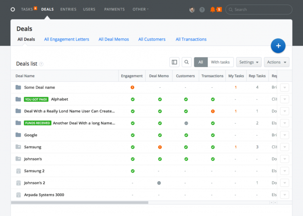Click the My Tasks column header

click(x=236, y=76)
